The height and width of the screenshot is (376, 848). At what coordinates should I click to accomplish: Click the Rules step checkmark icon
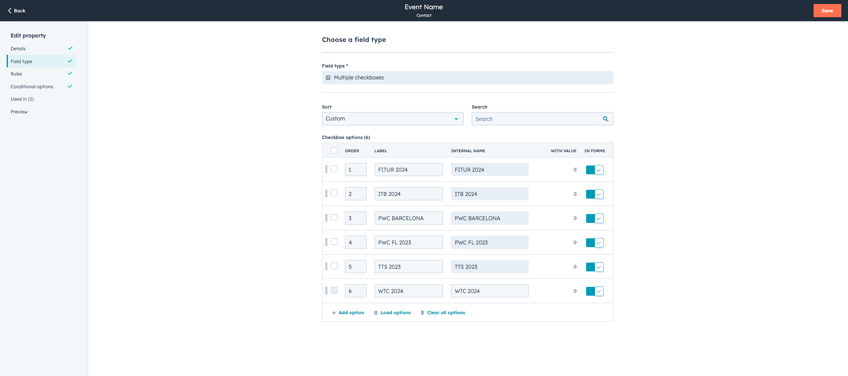[x=70, y=73]
